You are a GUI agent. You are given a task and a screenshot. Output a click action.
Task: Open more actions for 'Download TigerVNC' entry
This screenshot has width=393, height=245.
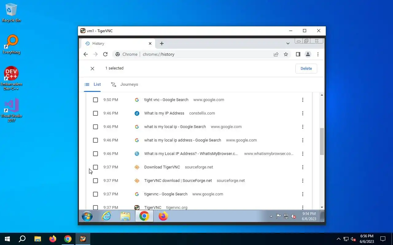(x=303, y=167)
